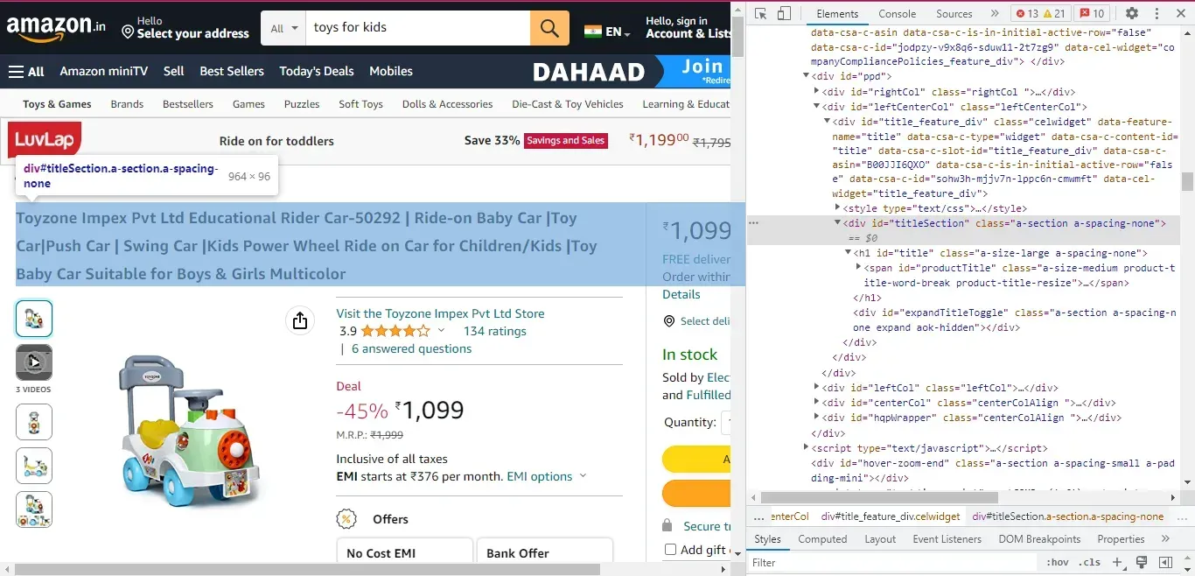Expand the div id rightCol node
This screenshot has width=1195, height=576.
pos(817,92)
